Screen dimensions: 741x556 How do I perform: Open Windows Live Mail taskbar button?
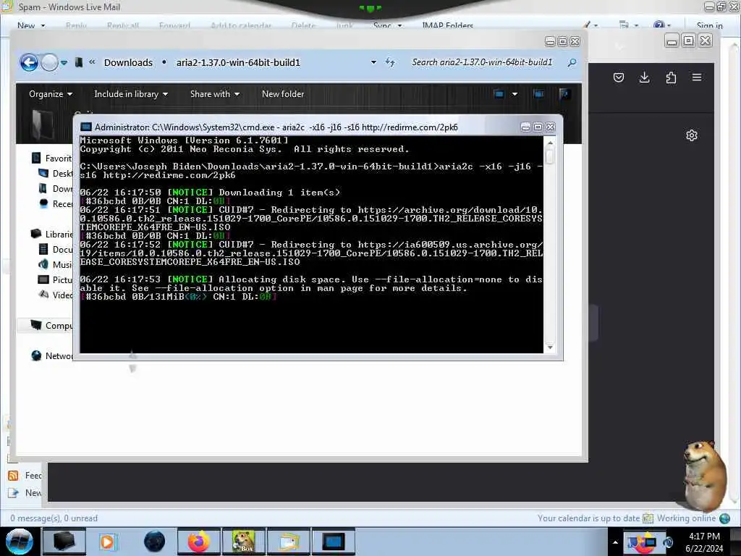[288, 542]
